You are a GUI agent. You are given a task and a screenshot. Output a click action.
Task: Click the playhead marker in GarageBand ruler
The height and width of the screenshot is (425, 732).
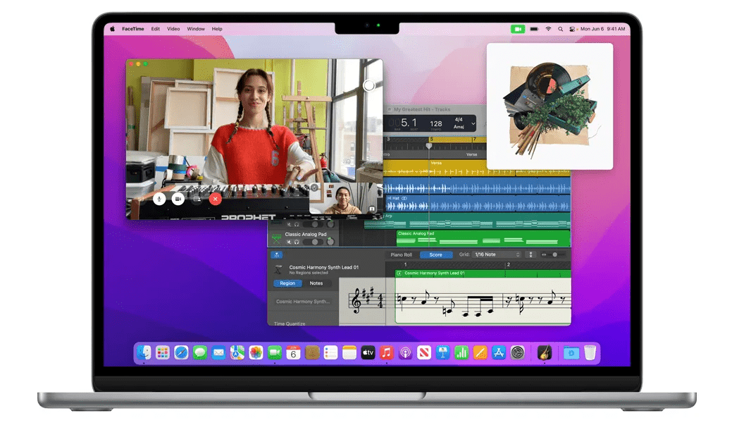[428, 146]
